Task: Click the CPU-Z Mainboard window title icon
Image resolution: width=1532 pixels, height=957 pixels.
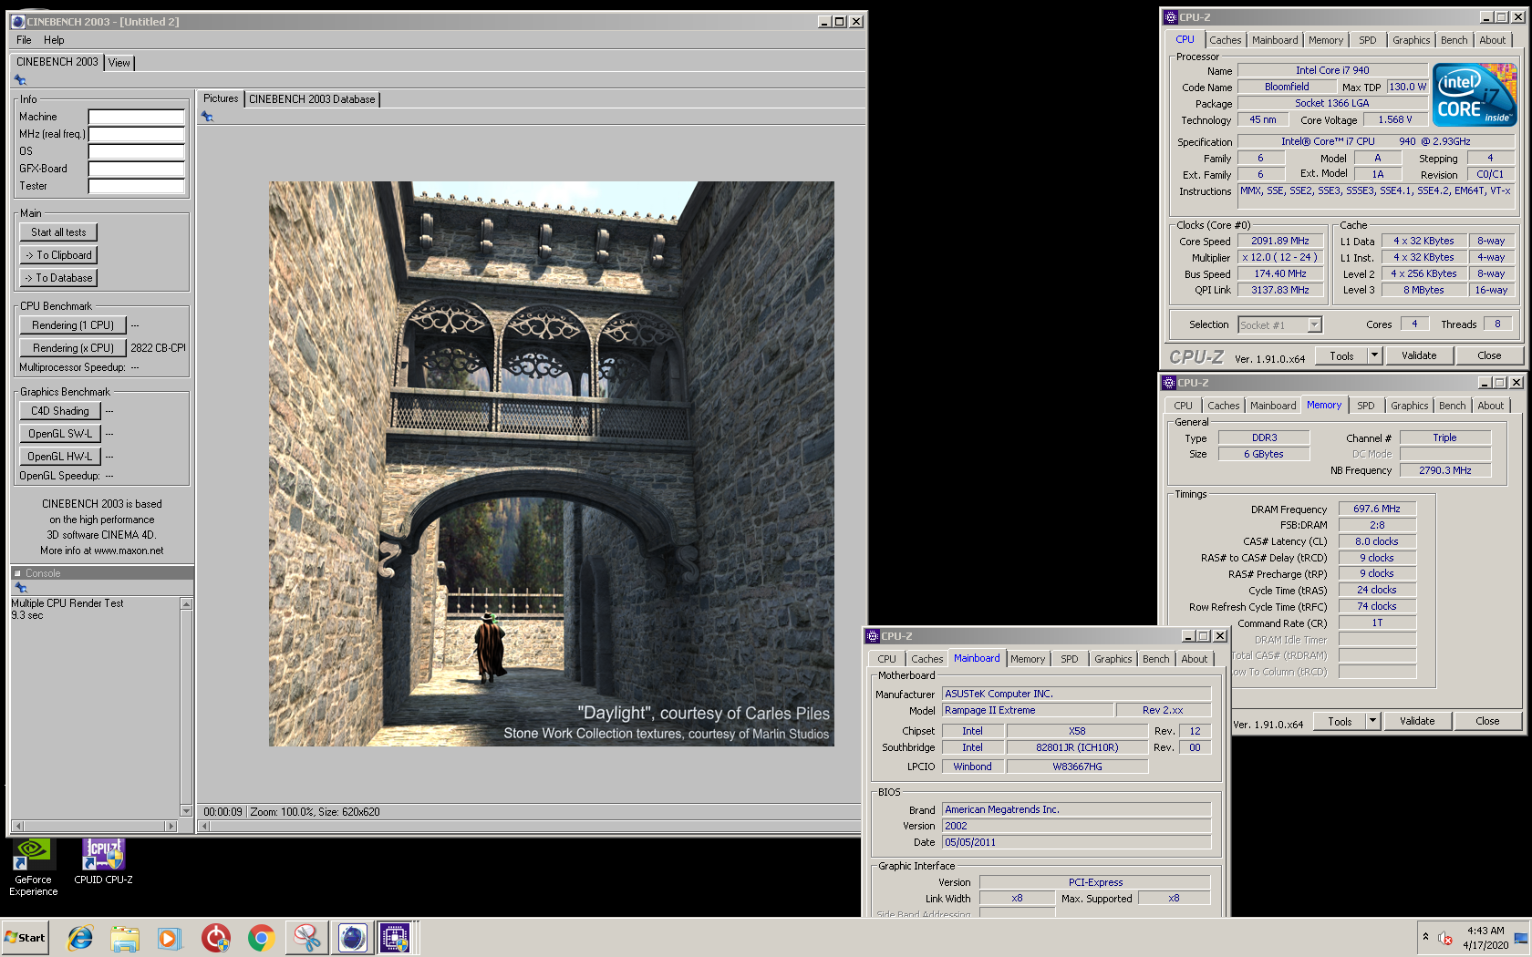Action: point(873,636)
